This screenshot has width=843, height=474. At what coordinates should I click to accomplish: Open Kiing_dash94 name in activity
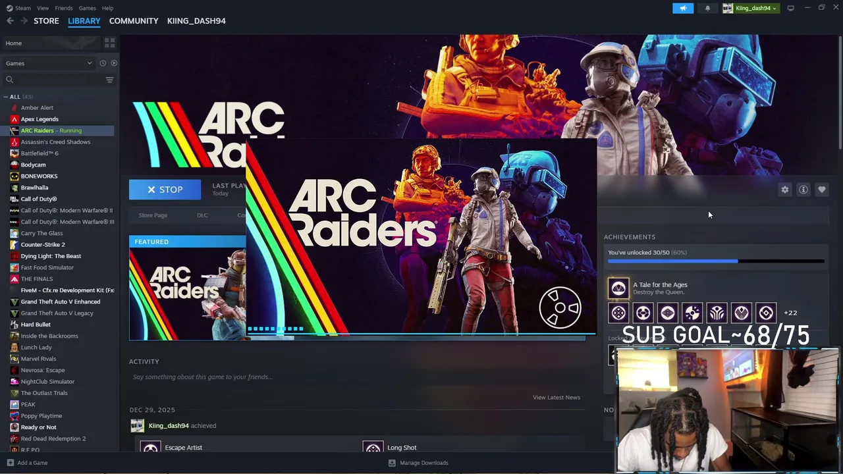coord(169,426)
